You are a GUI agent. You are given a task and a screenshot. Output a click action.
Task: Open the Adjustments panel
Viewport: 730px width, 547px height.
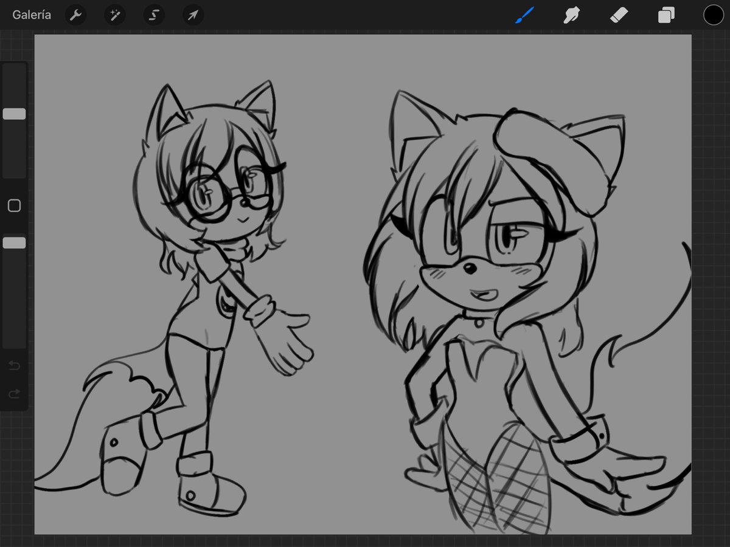pos(114,15)
